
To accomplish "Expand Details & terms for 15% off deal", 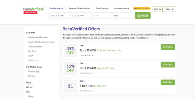I will tap(86, 73).
